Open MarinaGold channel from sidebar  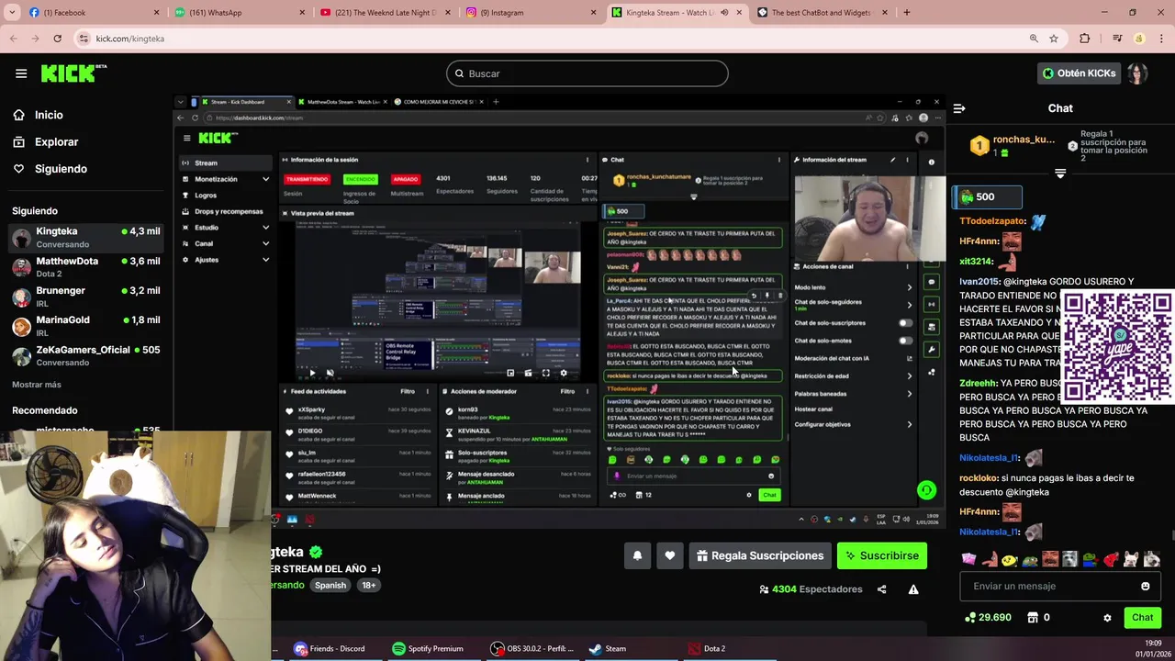point(86,325)
